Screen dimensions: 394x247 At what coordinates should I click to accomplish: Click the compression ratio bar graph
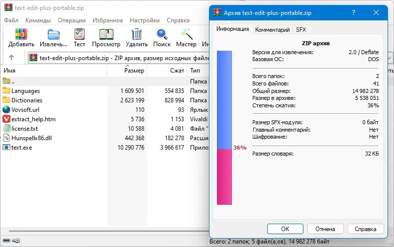(x=224, y=128)
